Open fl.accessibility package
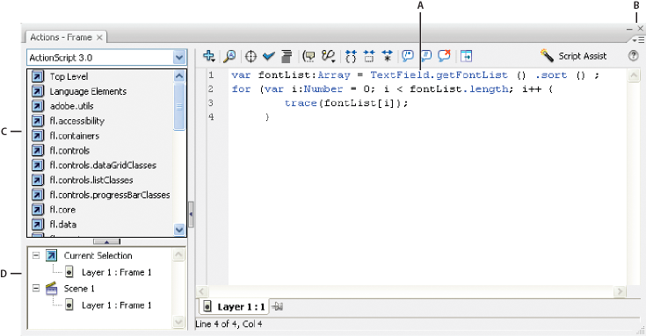This screenshot has width=646, height=336. (x=77, y=121)
